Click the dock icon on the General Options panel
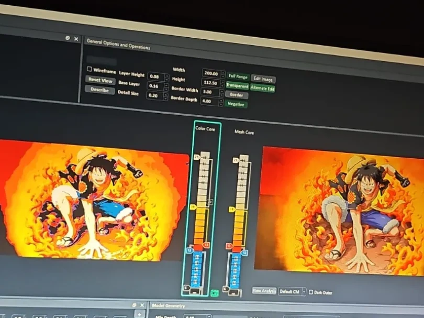424x318 pixels. [x=68, y=39]
